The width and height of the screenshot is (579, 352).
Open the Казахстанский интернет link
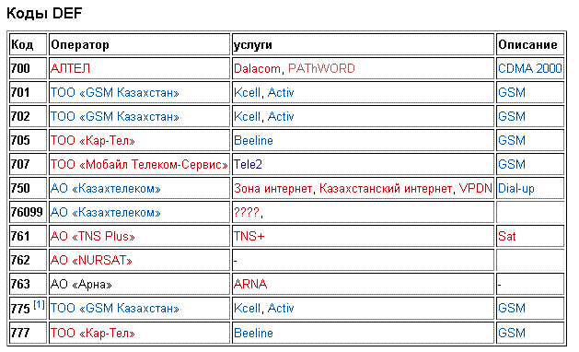(x=386, y=189)
